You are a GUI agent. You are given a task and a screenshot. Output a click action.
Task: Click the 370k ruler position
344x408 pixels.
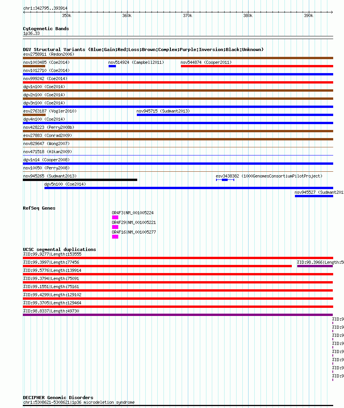pyautogui.click(x=187, y=15)
